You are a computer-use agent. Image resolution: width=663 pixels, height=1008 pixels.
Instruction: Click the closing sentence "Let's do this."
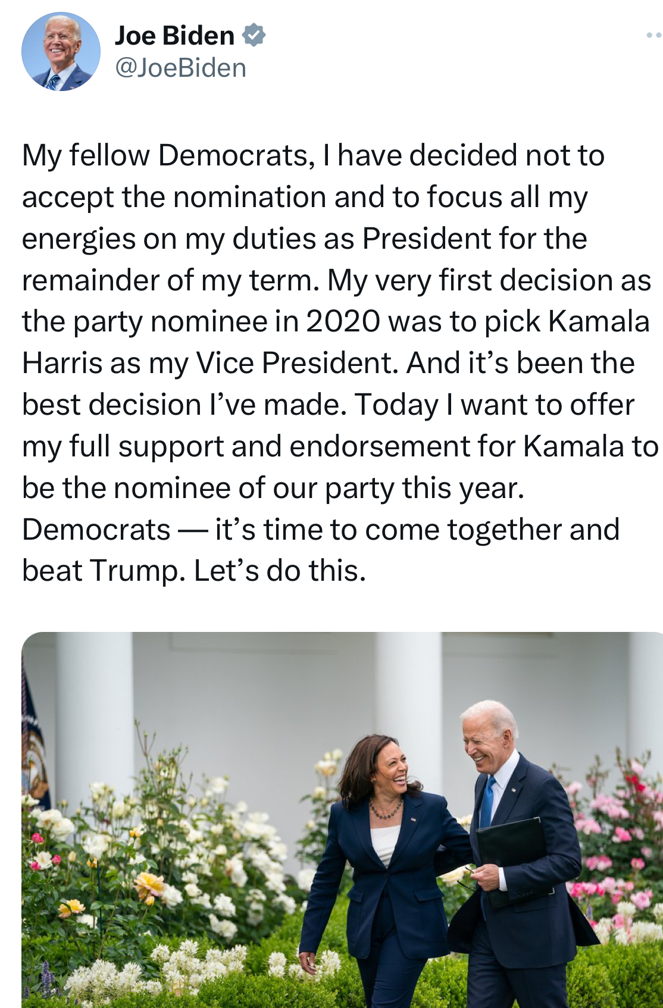click(280, 571)
